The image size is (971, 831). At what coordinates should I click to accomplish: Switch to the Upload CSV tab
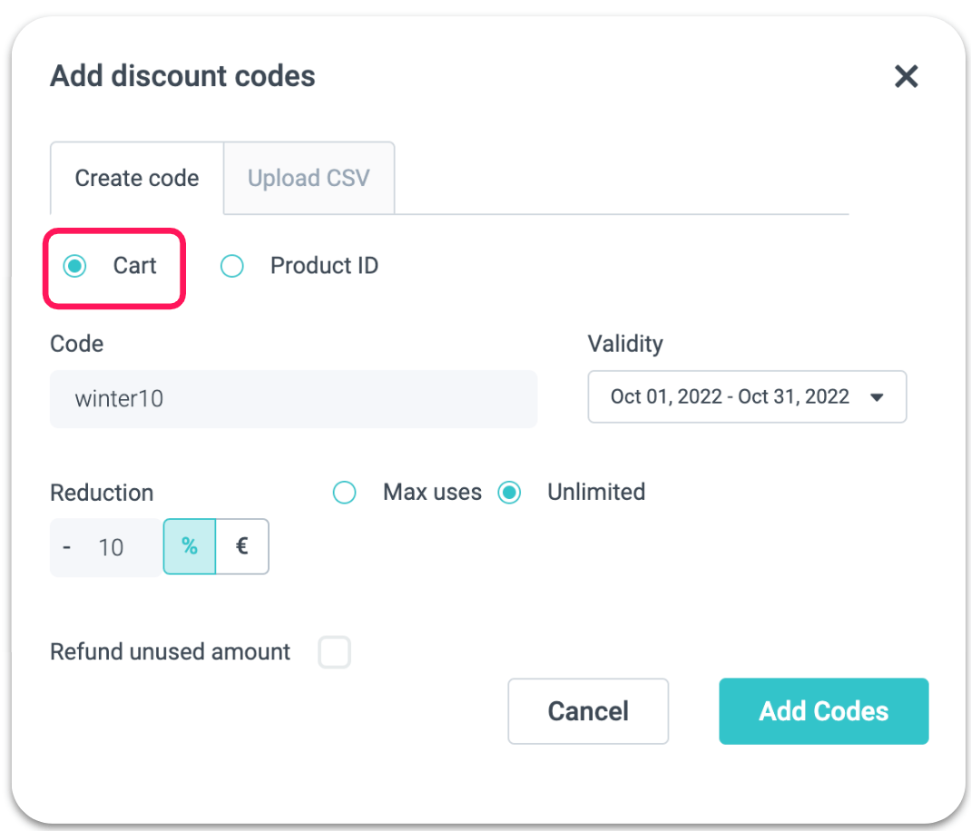click(309, 178)
